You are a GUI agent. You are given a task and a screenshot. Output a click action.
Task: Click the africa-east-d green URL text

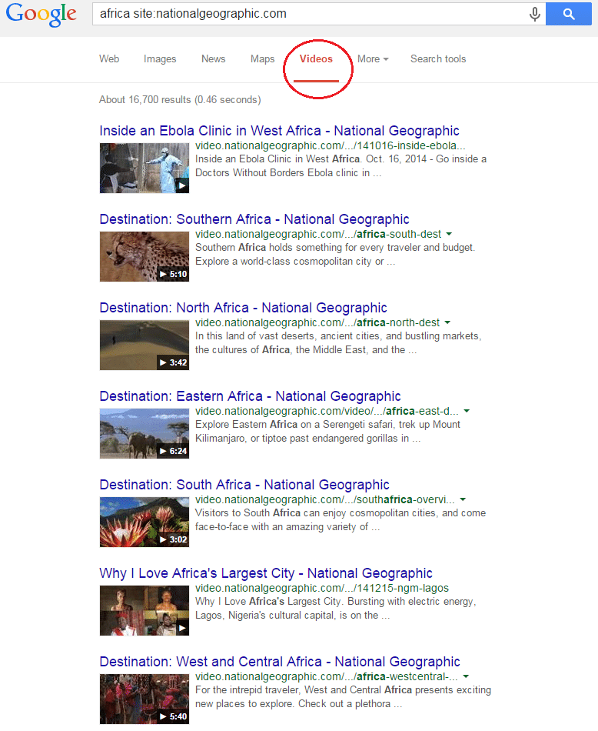click(327, 411)
